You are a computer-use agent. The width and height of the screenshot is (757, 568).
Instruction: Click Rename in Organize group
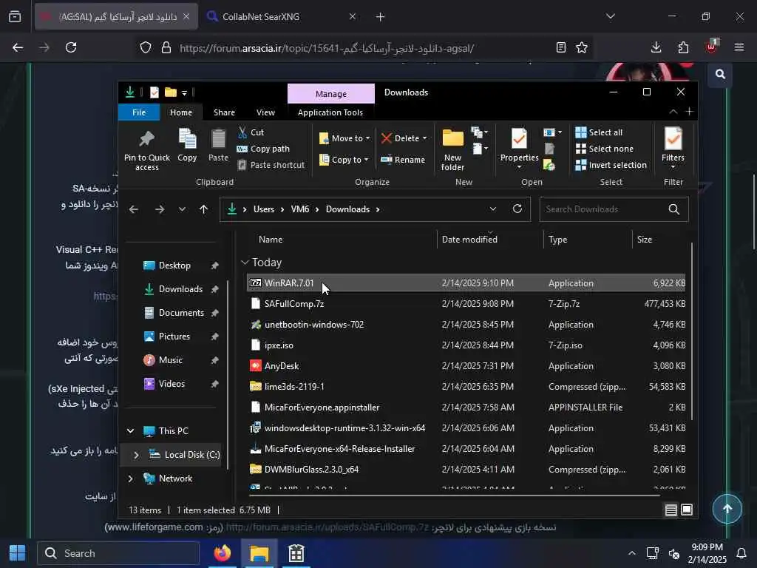403,160
